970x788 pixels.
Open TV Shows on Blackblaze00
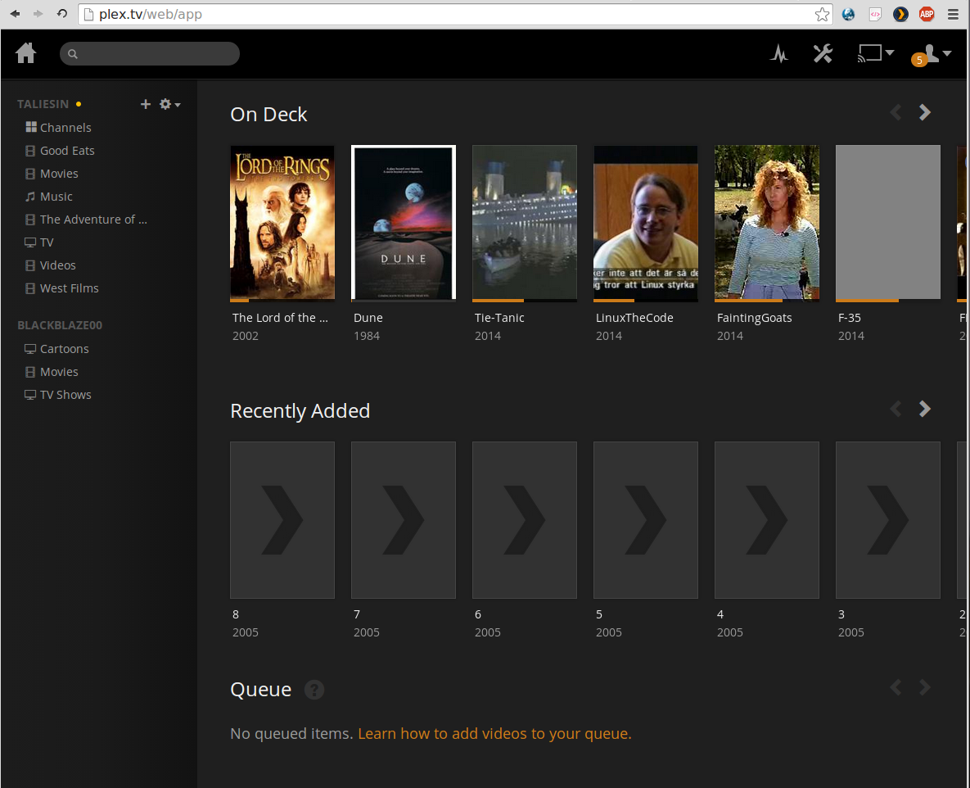point(57,394)
